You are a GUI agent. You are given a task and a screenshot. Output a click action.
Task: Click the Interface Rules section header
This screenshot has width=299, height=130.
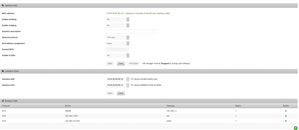149,71
